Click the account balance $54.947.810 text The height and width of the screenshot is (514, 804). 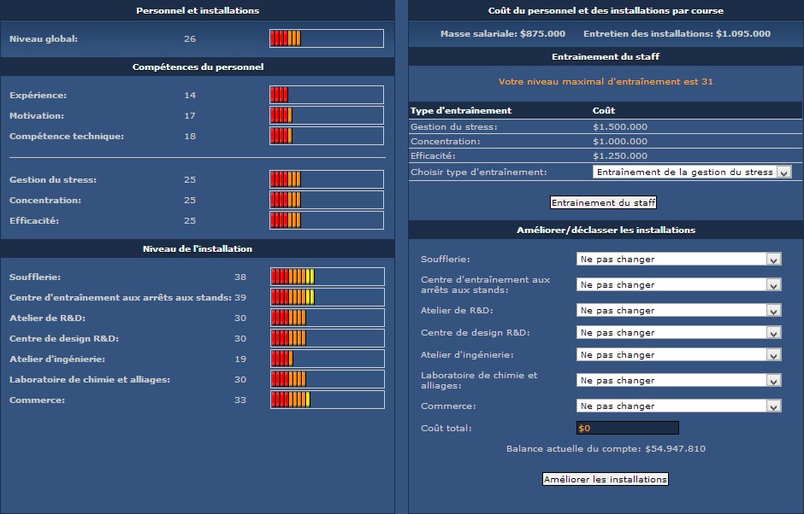[x=675, y=448]
